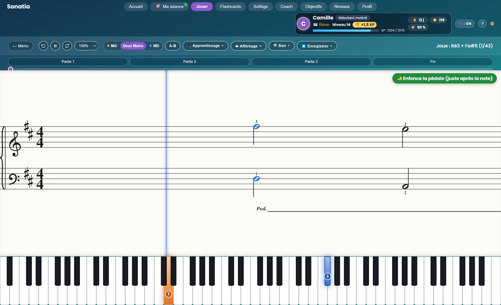Image resolution: width=501 pixels, height=305 pixels.
Task: Open the Coach tab
Action: tap(286, 6)
